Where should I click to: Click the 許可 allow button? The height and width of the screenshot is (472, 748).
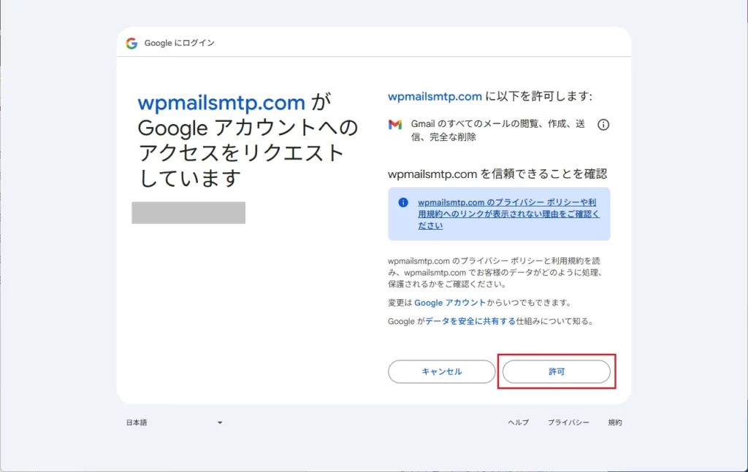point(556,371)
